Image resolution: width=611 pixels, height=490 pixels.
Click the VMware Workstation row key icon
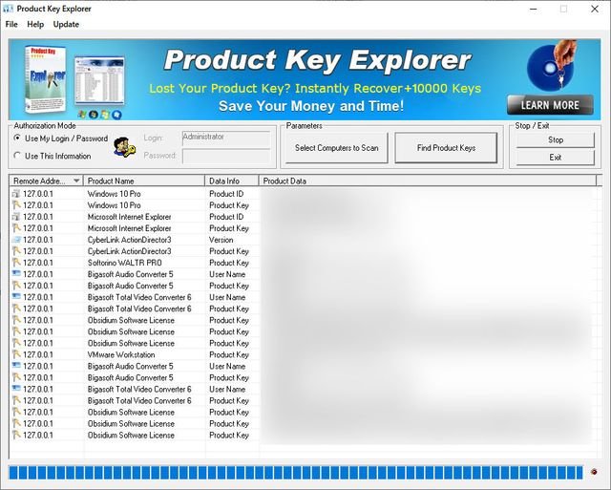[16, 354]
